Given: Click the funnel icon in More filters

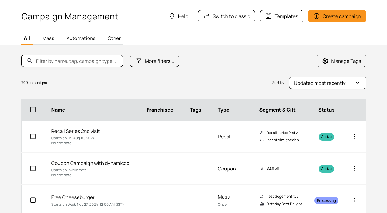Looking at the screenshot, I should coord(139,61).
